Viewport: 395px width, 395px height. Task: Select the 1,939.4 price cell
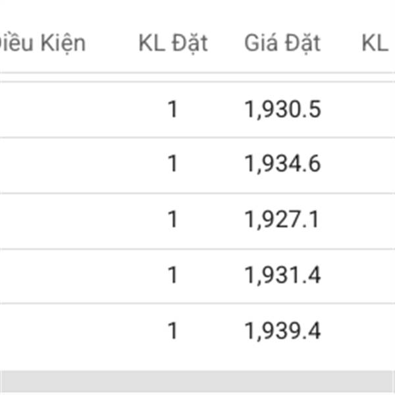[282, 331]
